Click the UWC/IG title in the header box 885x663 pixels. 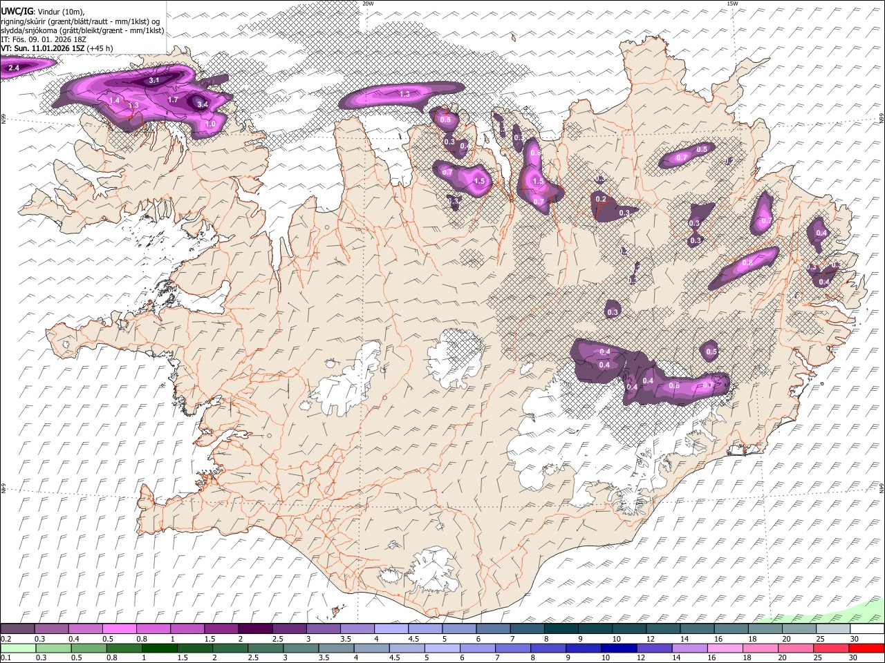pyautogui.click(x=17, y=11)
